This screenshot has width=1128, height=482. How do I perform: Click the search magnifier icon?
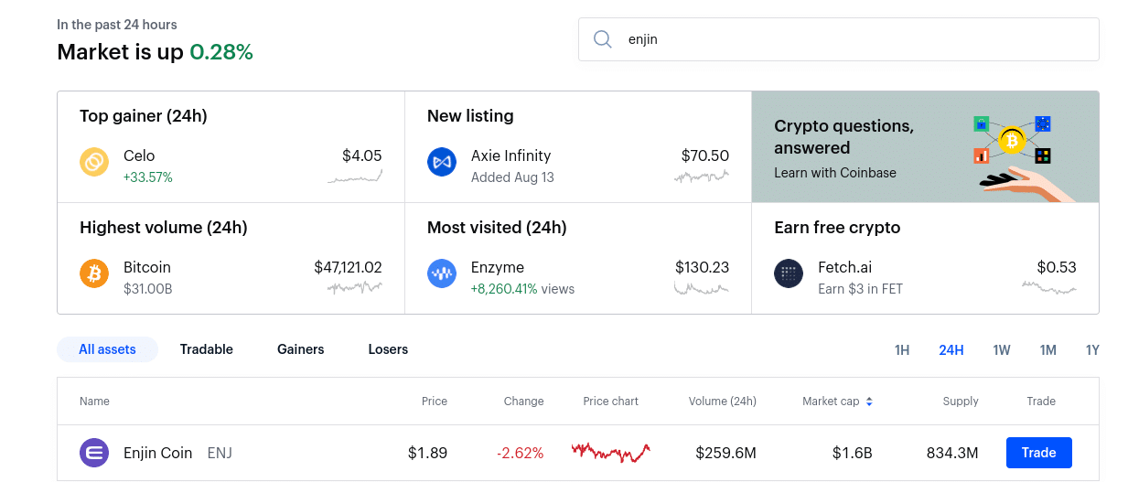(602, 39)
